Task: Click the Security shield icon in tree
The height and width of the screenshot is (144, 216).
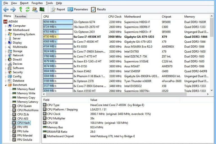Action: point(10,72)
